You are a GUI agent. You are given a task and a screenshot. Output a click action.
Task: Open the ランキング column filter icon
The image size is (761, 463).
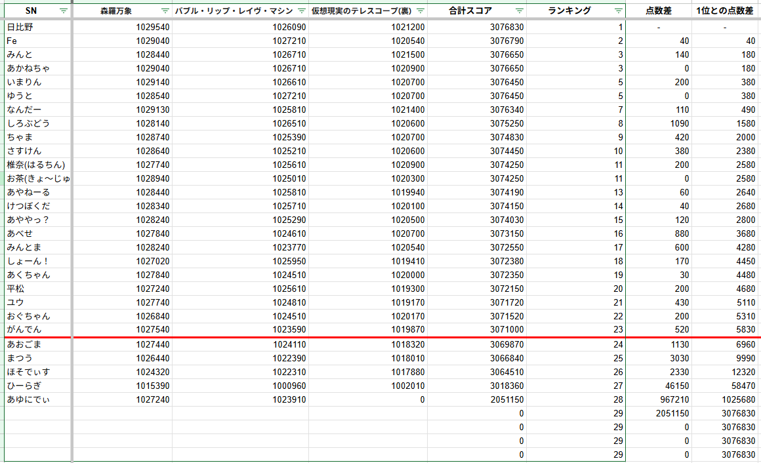click(618, 10)
